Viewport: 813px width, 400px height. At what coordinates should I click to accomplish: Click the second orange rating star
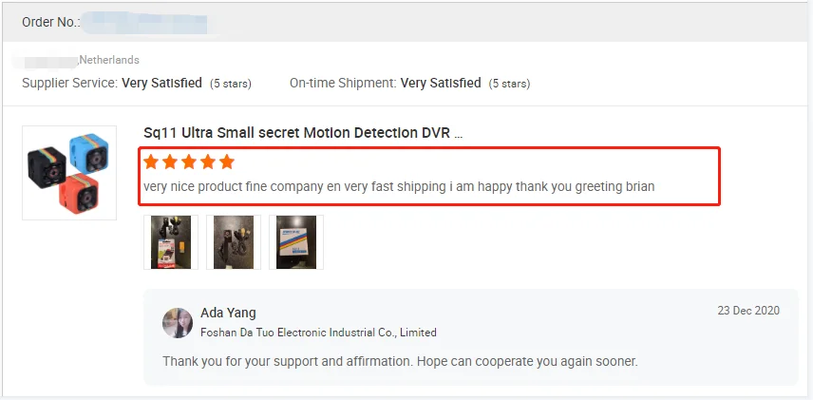(x=170, y=162)
